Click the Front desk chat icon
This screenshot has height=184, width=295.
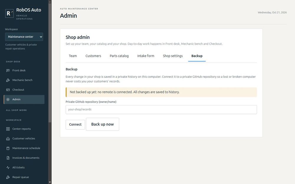tap(8, 70)
